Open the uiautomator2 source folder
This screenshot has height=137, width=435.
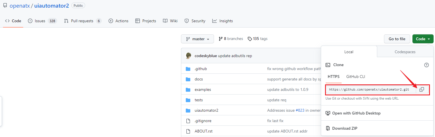click(x=206, y=110)
